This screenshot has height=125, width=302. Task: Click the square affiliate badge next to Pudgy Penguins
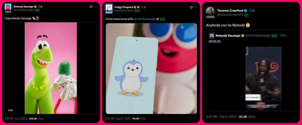pos(138,7)
